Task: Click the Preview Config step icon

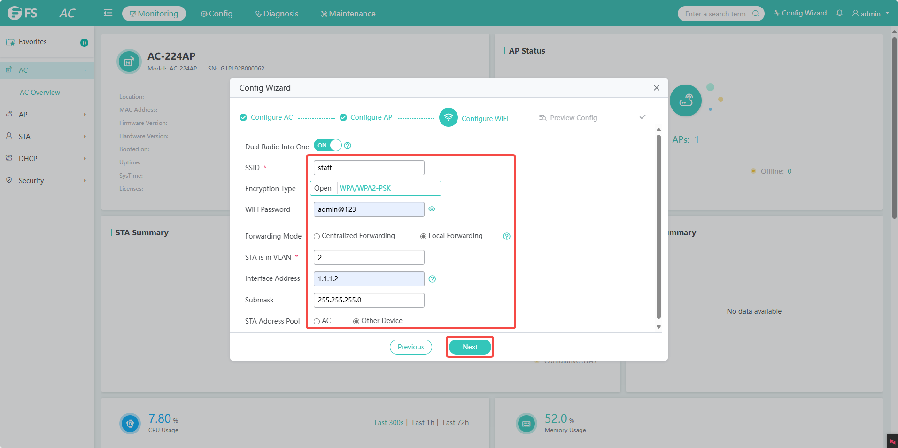Action: click(543, 118)
